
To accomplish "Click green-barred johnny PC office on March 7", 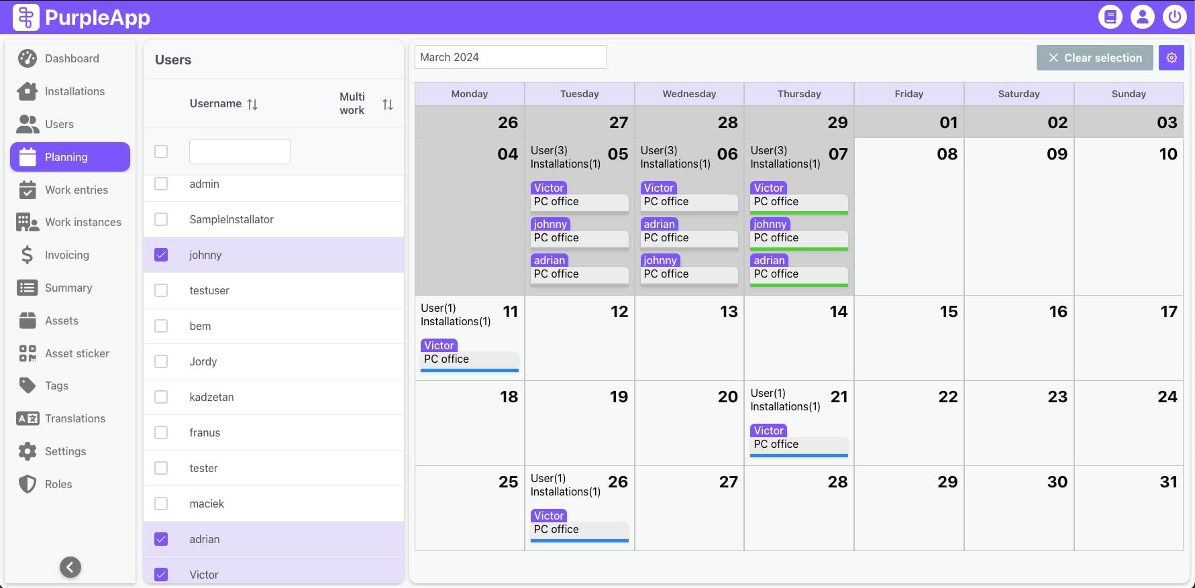I will (x=798, y=238).
